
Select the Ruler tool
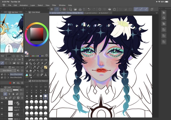point(42,75)
